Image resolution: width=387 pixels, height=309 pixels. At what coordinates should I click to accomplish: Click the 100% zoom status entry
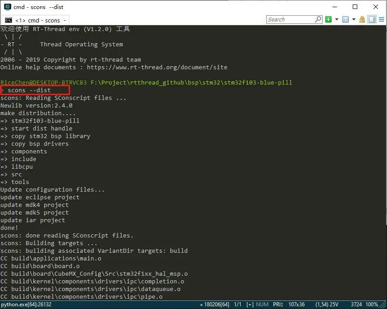[x=372, y=305]
